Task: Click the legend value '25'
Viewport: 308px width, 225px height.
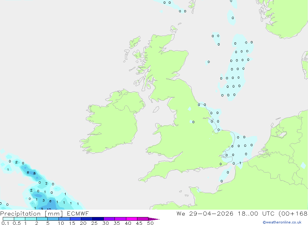Action: (94, 223)
